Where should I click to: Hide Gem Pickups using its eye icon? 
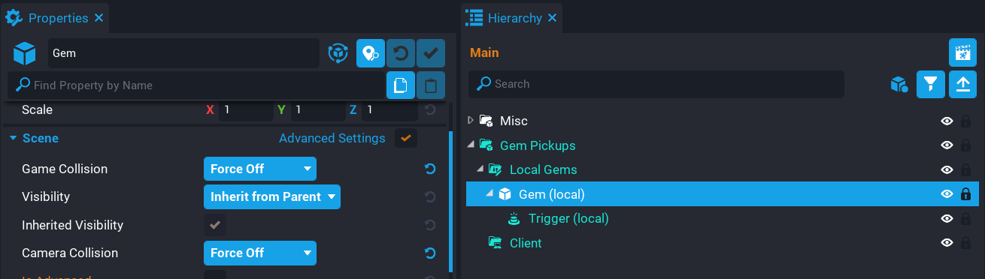947,145
